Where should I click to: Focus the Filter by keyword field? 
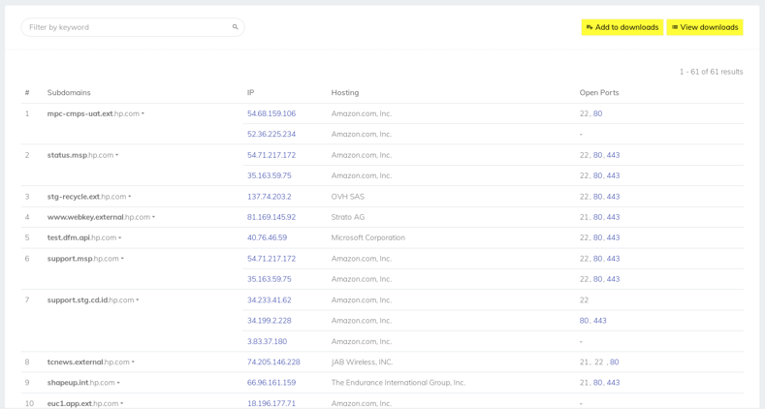tap(132, 27)
